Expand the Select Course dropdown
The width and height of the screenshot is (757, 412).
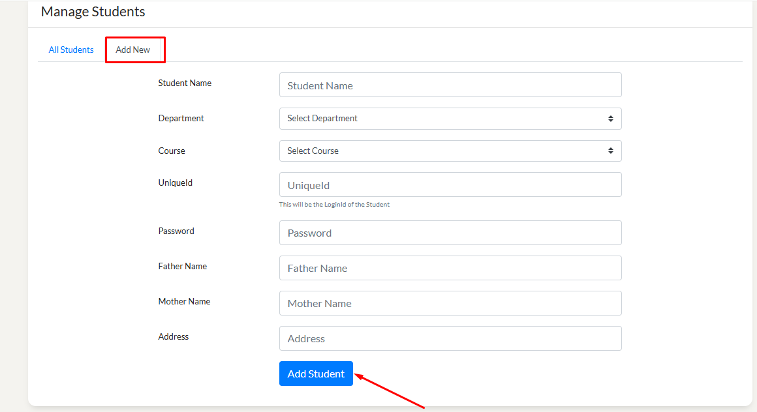coord(450,151)
